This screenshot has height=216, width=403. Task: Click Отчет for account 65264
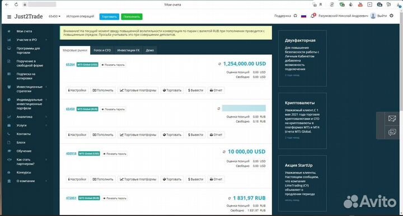[216, 90]
